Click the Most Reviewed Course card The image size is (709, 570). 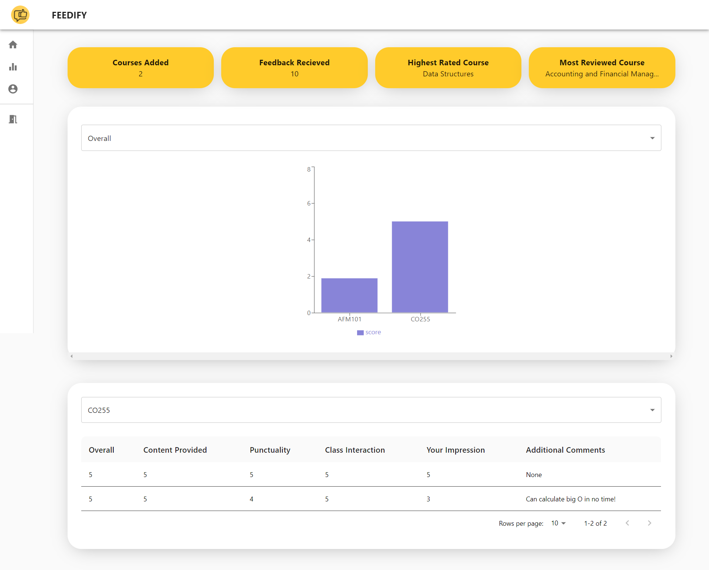pos(602,68)
